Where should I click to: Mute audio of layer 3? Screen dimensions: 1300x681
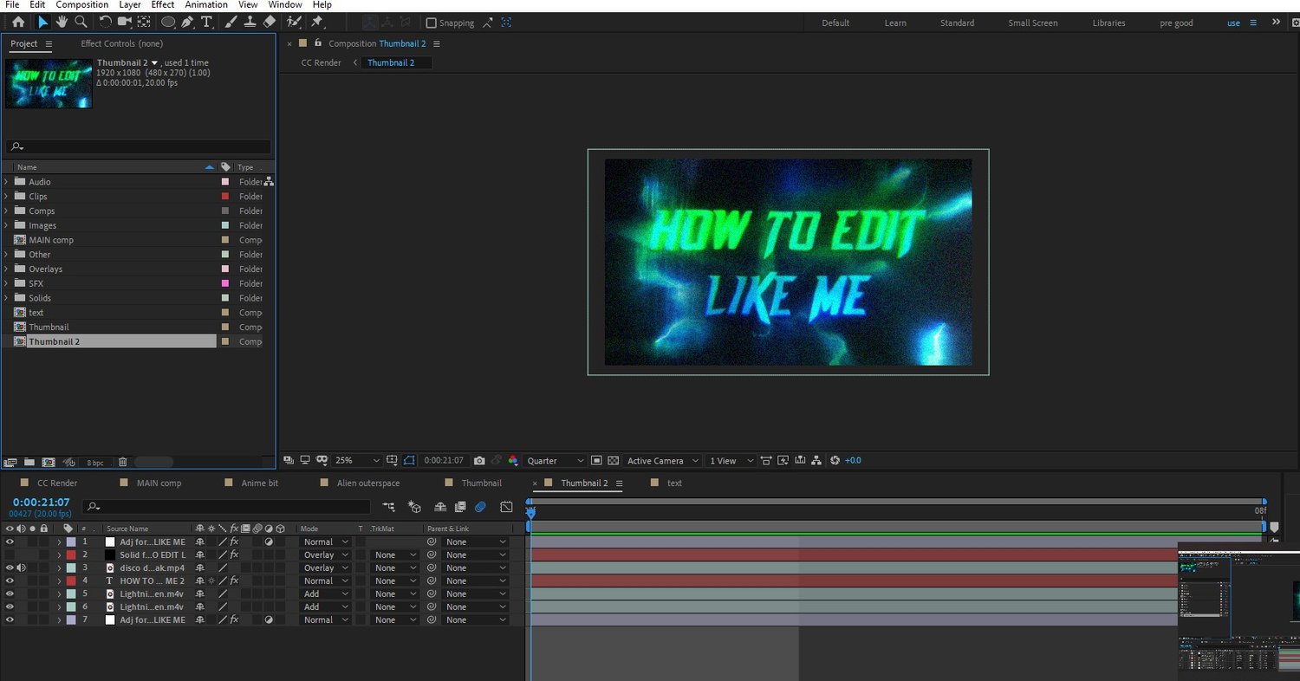coord(21,568)
